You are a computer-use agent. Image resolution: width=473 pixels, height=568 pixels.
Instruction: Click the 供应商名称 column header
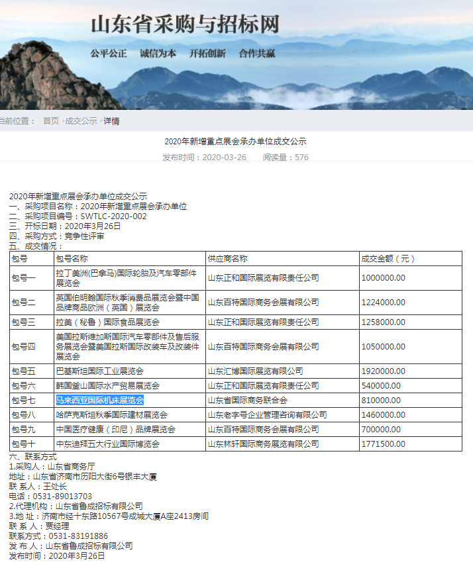tap(282, 259)
